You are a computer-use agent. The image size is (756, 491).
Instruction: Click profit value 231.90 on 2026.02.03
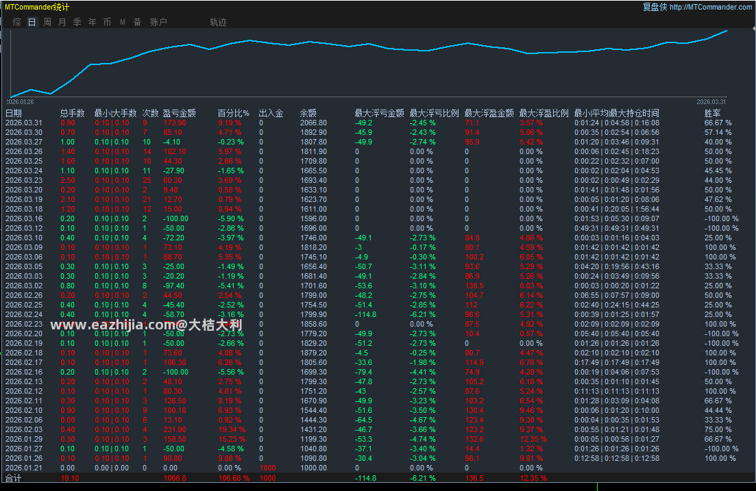click(x=175, y=430)
